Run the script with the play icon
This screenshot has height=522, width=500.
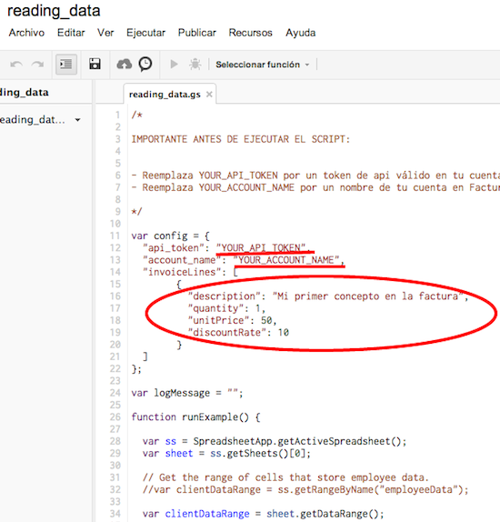coord(174,64)
